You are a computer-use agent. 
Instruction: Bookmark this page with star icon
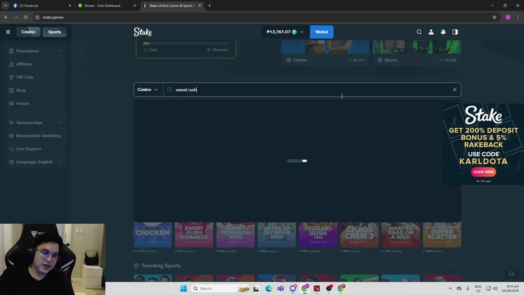pyautogui.click(x=495, y=17)
